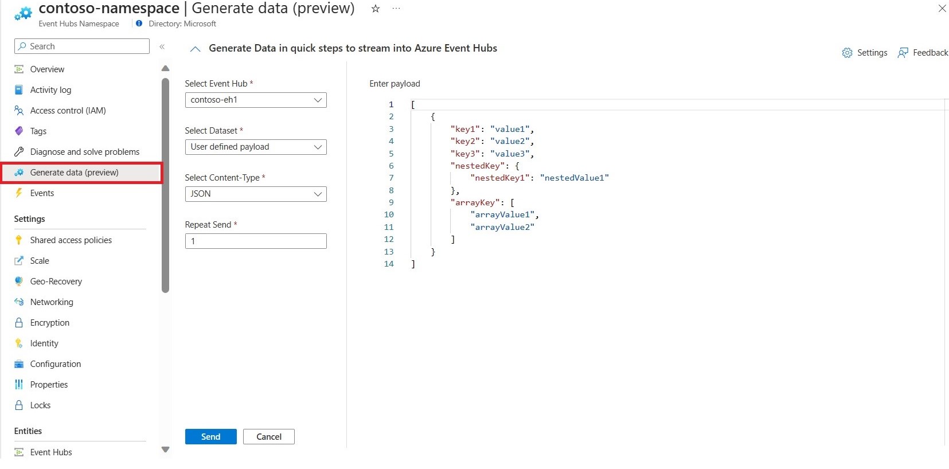The image size is (949, 469).
Task: Expand the Select Dataset dropdown
Action: [x=256, y=147]
